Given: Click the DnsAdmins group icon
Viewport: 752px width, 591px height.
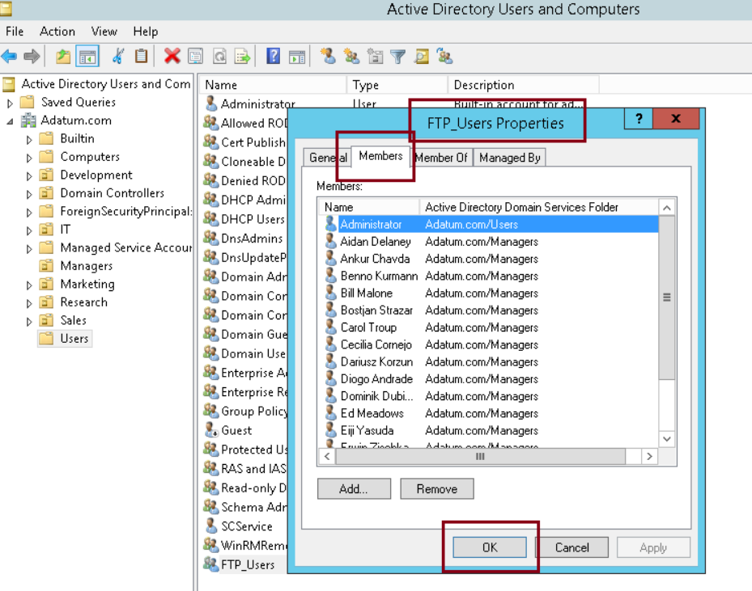Looking at the screenshot, I should click(x=211, y=238).
